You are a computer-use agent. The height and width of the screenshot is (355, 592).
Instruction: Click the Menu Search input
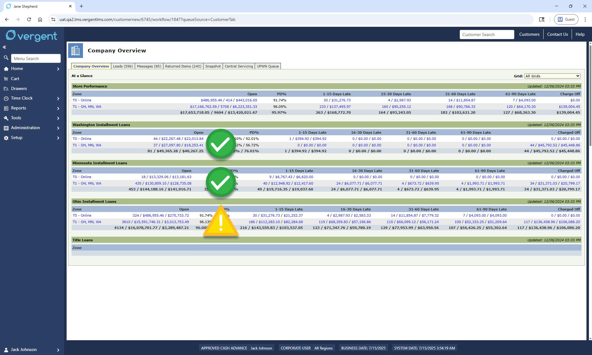coord(36,59)
